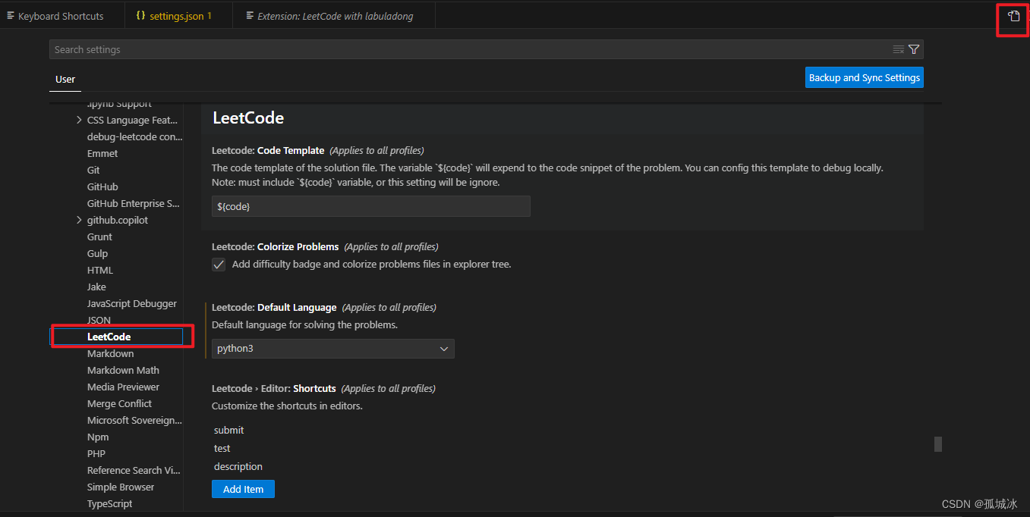Click the Add Item button under Shortcuts
The image size is (1030, 517).
coord(243,489)
